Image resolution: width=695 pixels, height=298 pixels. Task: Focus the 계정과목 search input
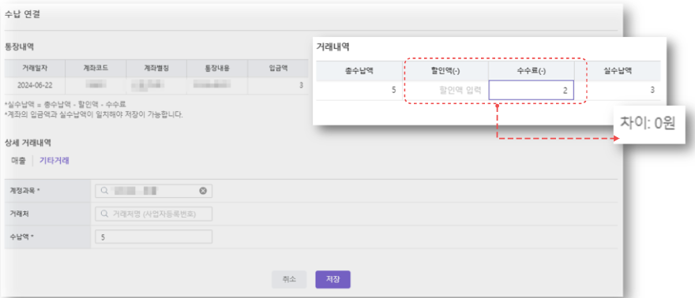(x=154, y=191)
